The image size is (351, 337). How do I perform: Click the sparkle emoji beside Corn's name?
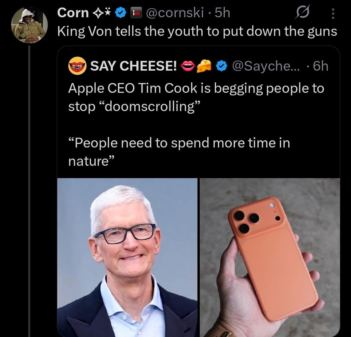102,13
